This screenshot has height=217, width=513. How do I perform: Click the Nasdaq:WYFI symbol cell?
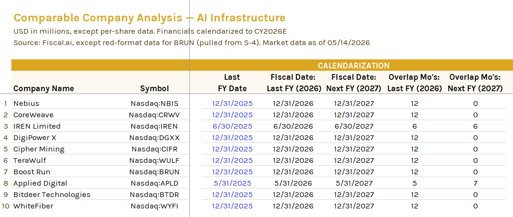[155, 206]
